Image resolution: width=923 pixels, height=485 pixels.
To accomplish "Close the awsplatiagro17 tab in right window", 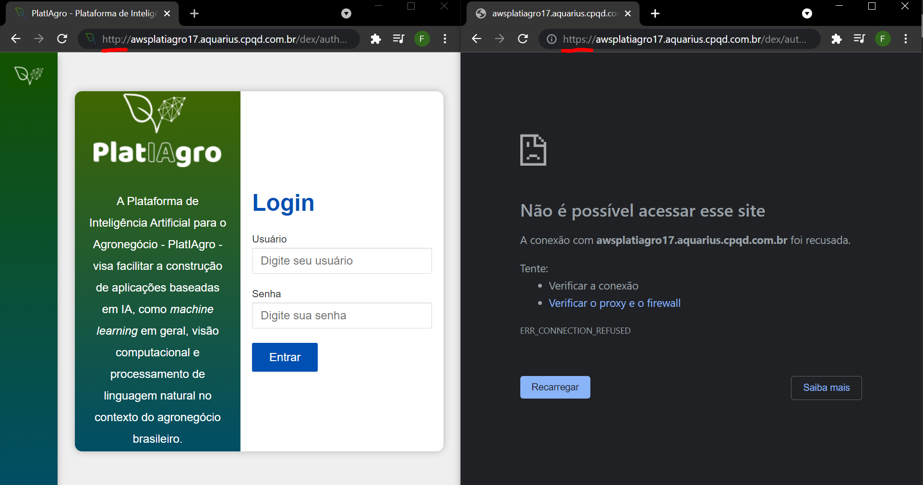I will [628, 13].
